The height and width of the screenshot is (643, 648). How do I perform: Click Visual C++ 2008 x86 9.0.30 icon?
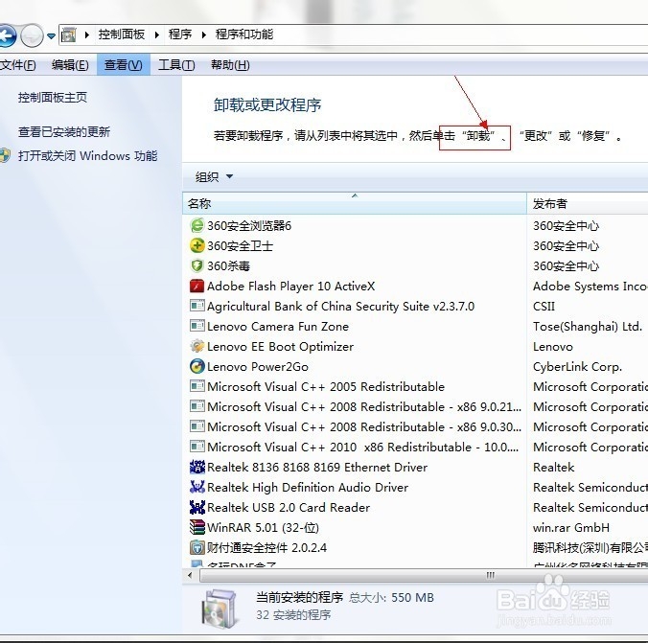click(197, 426)
